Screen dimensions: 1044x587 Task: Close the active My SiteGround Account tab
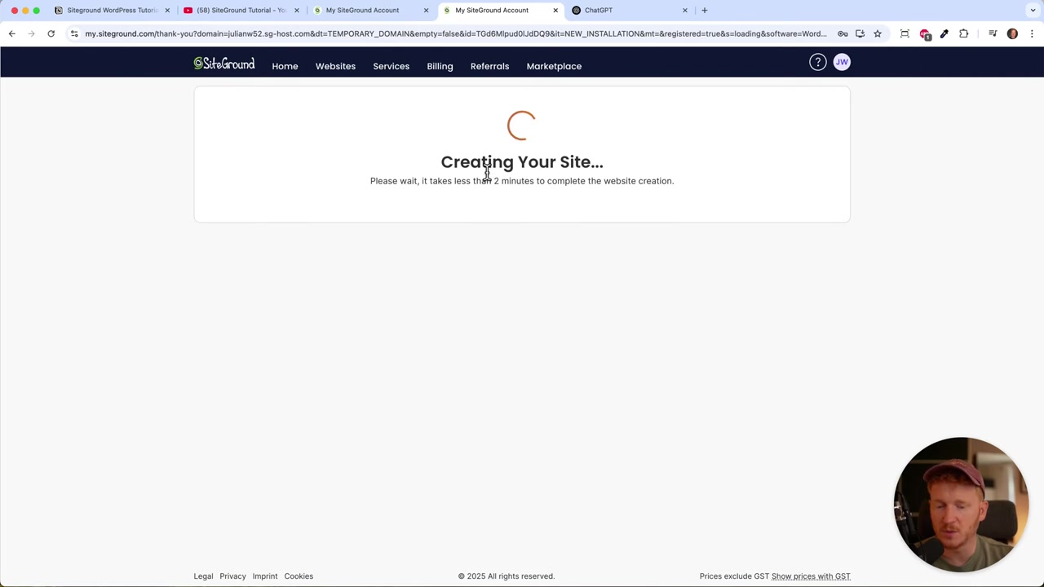click(555, 10)
